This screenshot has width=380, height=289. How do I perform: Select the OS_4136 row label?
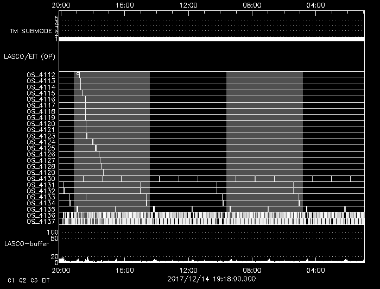click(x=41, y=215)
